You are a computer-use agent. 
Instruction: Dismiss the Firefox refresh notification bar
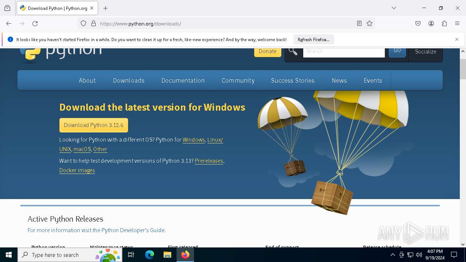[x=457, y=39]
